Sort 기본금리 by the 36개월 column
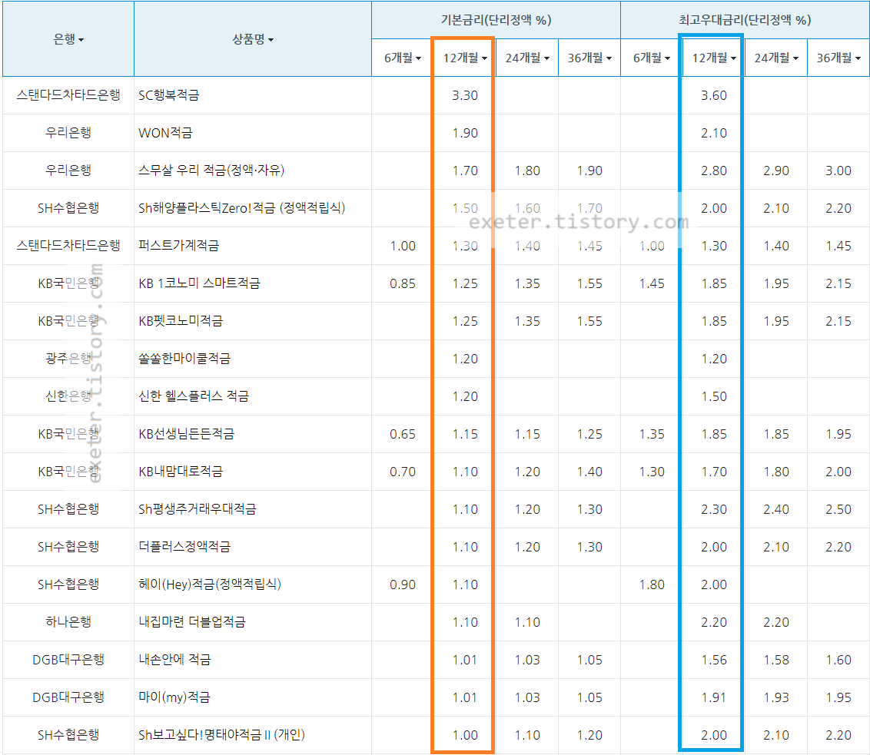Screen dimensions: 870x755 [x=589, y=58]
